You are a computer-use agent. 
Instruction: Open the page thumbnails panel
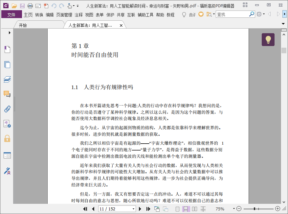[x=7, y=64]
